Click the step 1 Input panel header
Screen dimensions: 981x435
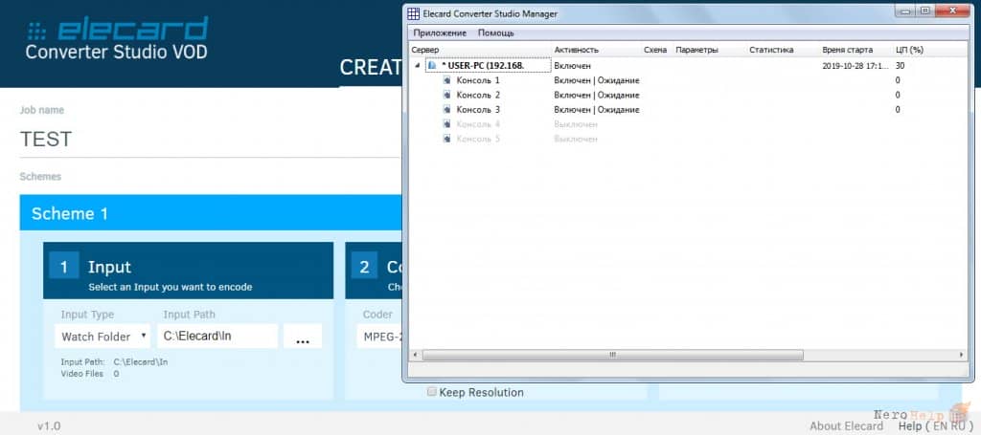pos(189,271)
